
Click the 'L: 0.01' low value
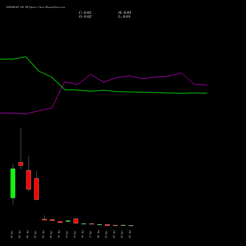[x=124, y=17]
